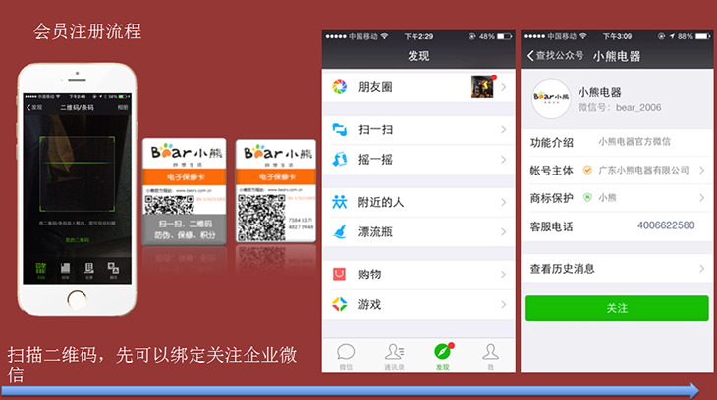Tap the 附近的人 people nearby icon
The height and width of the screenshot is (400, 717).
click(x=339, y=202)
